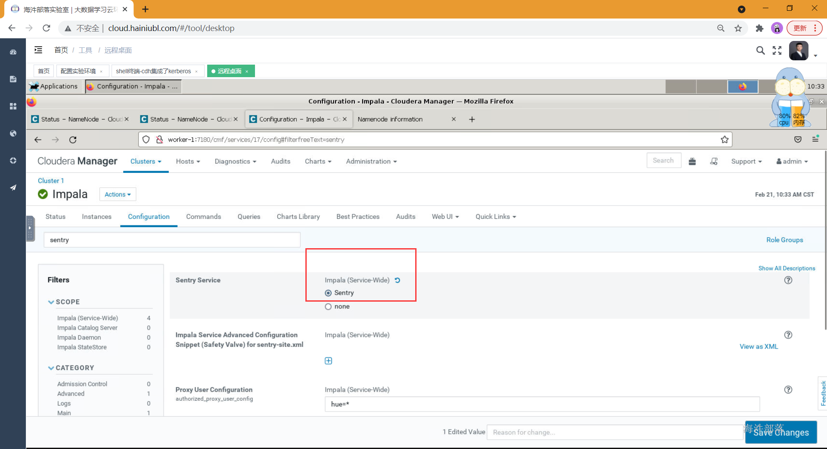Click Firefox back arrow in remote desktop
Image resolution: width=827 pixels, height=449 pixels.
click(x=38, y=140)
